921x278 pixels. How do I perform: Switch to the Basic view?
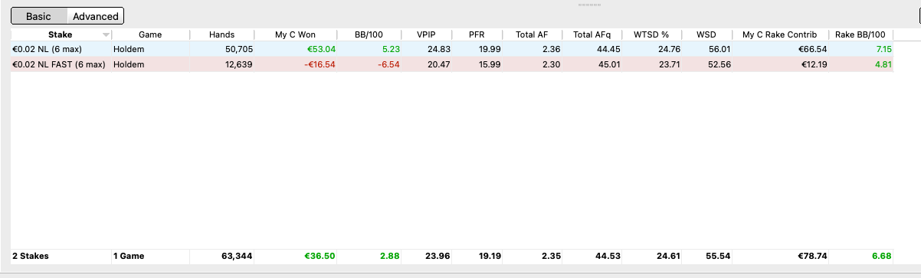(x=39, y=16)
